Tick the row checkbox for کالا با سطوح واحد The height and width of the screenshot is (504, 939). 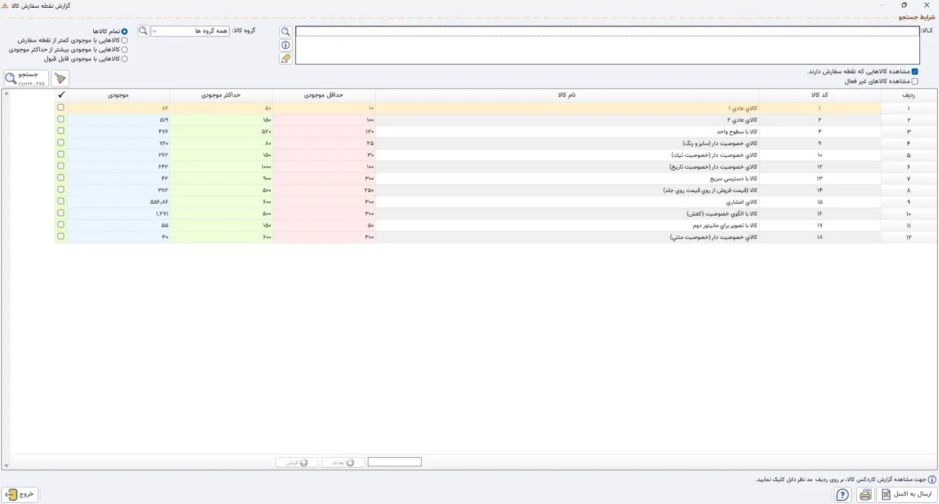point(61,131)
